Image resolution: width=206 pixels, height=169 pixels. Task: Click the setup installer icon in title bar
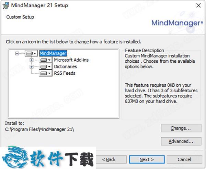pyautogui.click(x=6, y=6)
